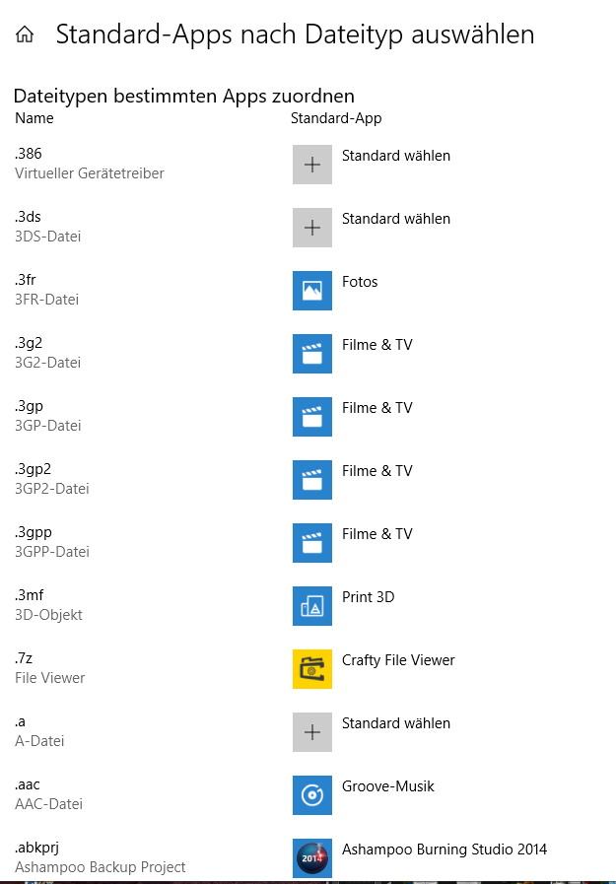Screen dimensions: 616x884
Task: Click the 'Name' column header
Action: [x=34, y=118]
